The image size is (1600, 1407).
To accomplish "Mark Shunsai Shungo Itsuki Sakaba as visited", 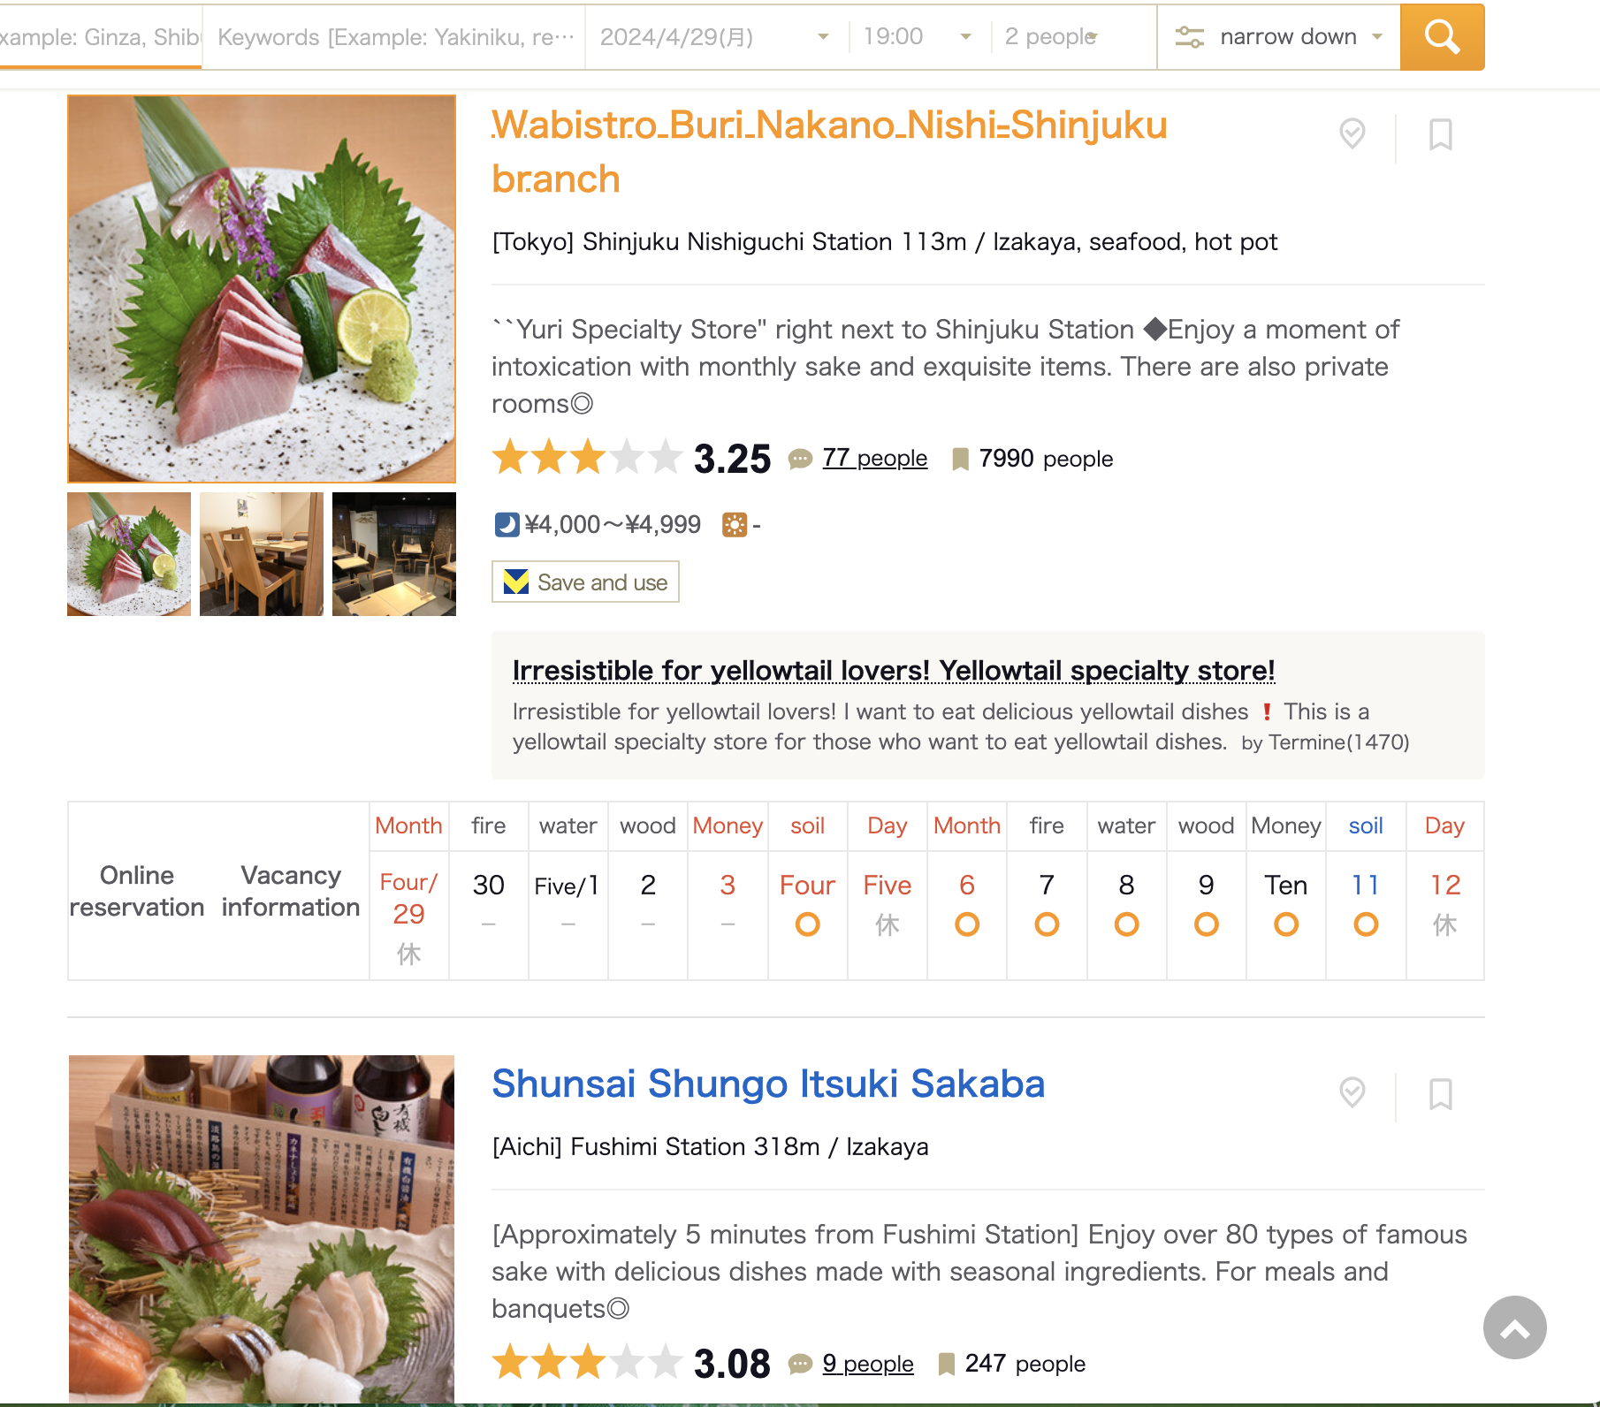I will [x=1352, y=1093].
